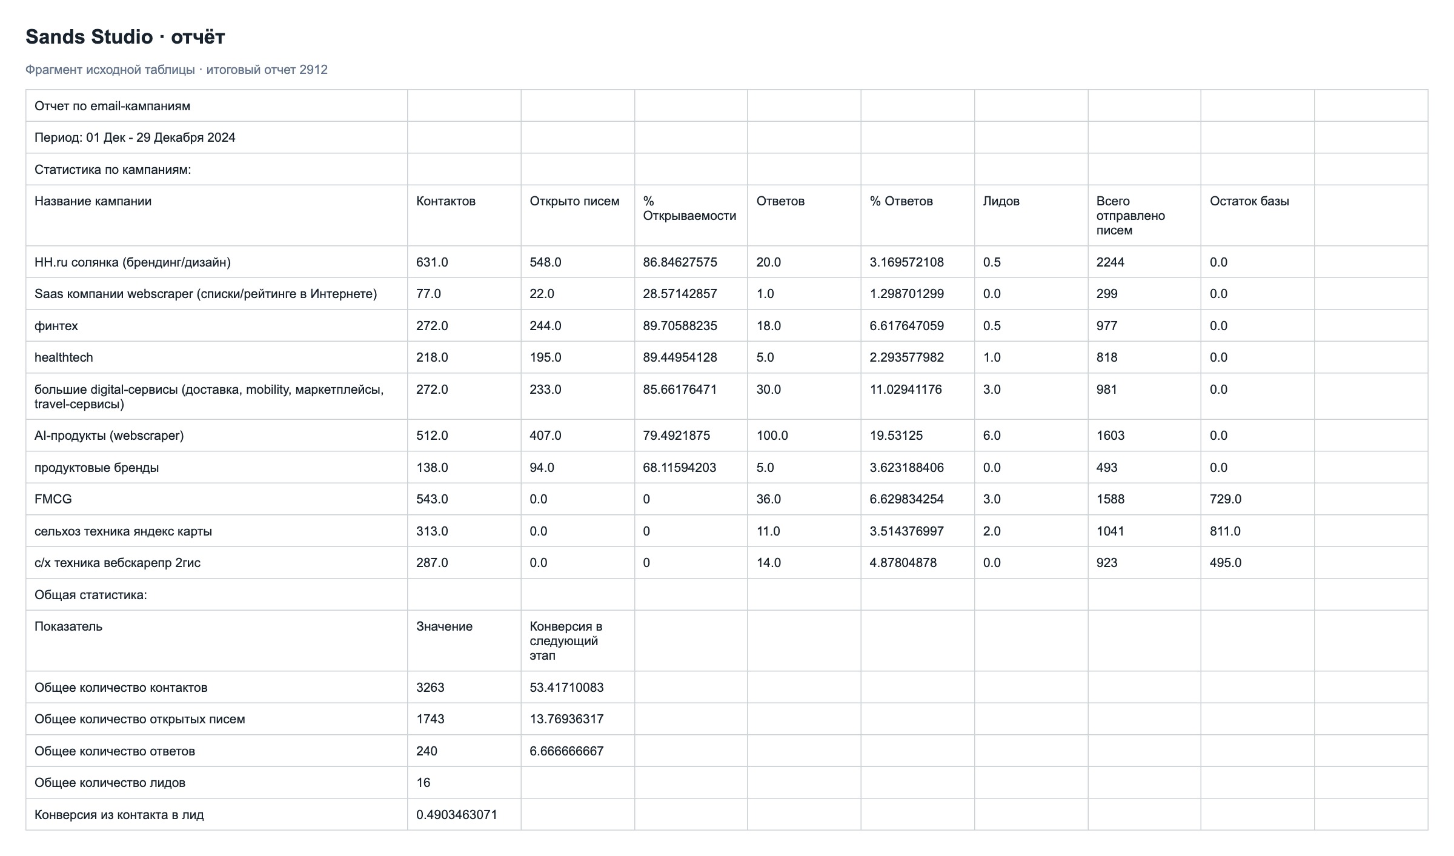This screenshot has width=1454, height=856.
Task: Select conversion value '13.76936317'
Action: point(566,719)
